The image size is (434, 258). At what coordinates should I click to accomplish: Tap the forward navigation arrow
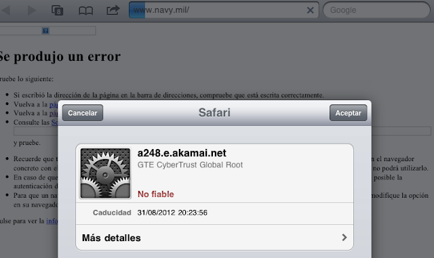tap(32, 11)
